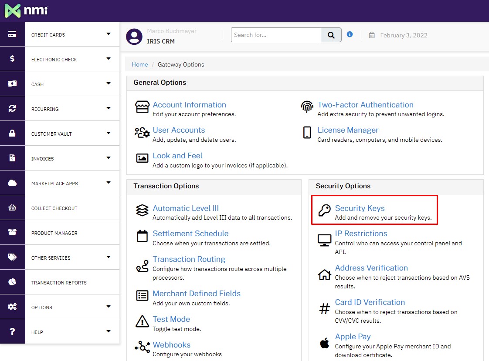Image resolution: width=489 pixels, height=361 pixels.
Task: Click the Transaction Routing route icon
Action: point(142,266)
